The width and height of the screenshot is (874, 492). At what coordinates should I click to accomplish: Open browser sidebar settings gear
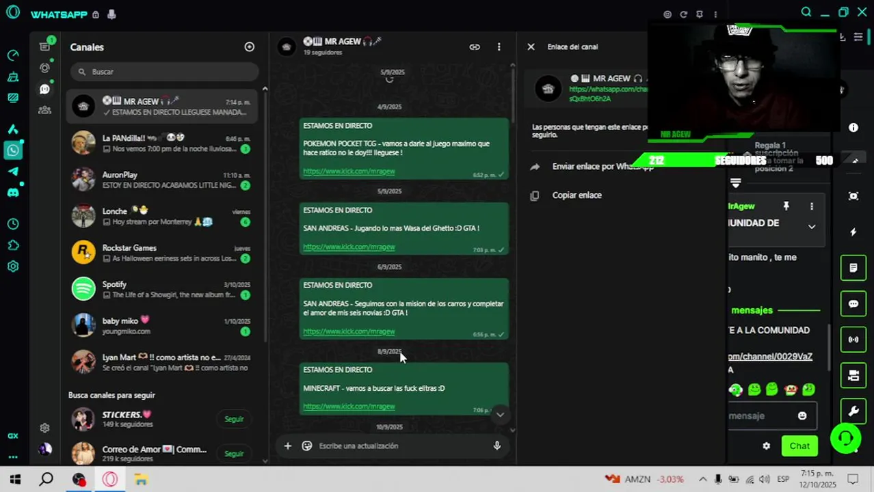pos(13,266)
